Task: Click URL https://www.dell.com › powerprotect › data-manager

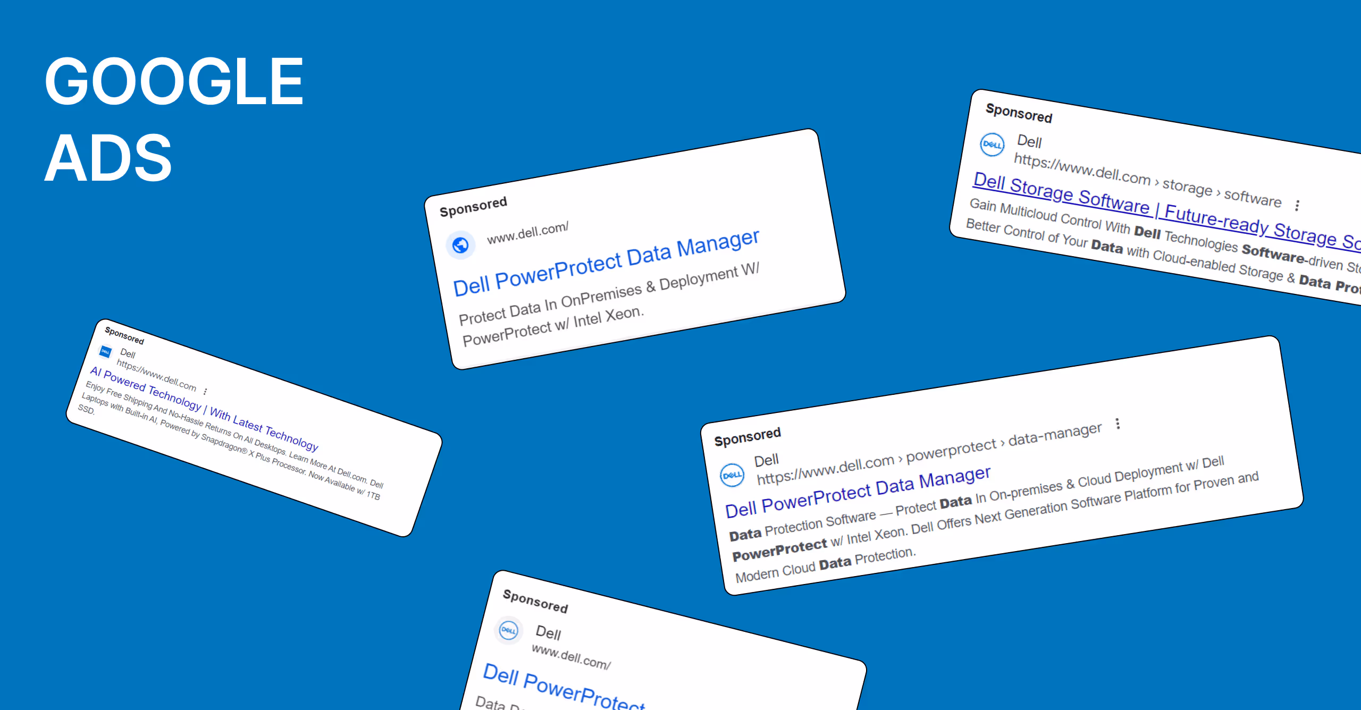Action: point(929,454)
